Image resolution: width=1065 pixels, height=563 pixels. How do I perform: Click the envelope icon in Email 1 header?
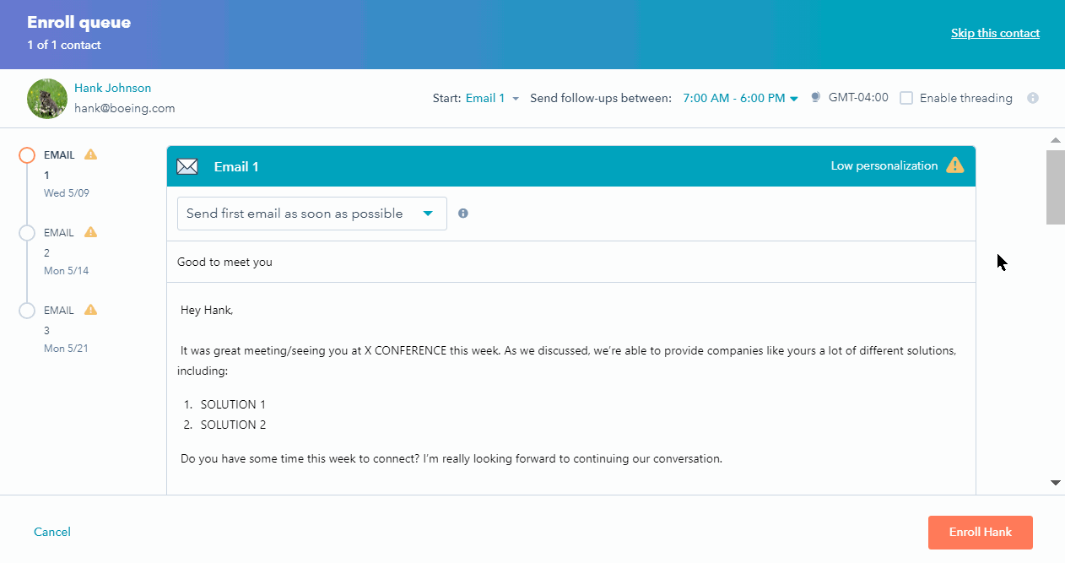(x=187, y=166)
